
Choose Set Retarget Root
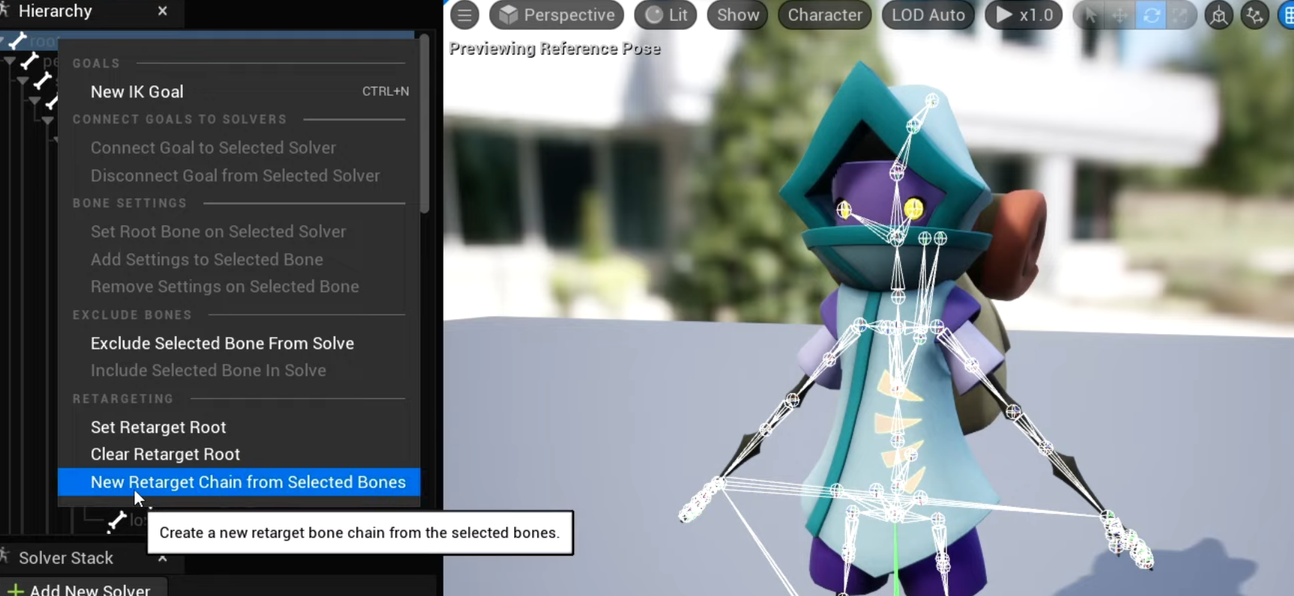tap(239, 427)
